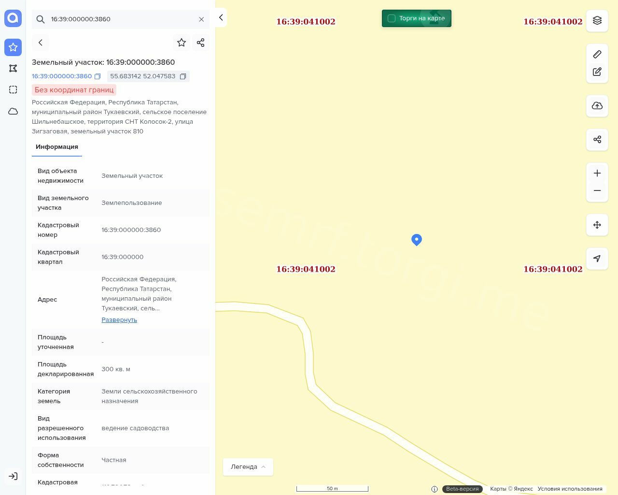Open favorites section in left sidebar
Viewport: 618px width, 495px height.
(13, 47)
